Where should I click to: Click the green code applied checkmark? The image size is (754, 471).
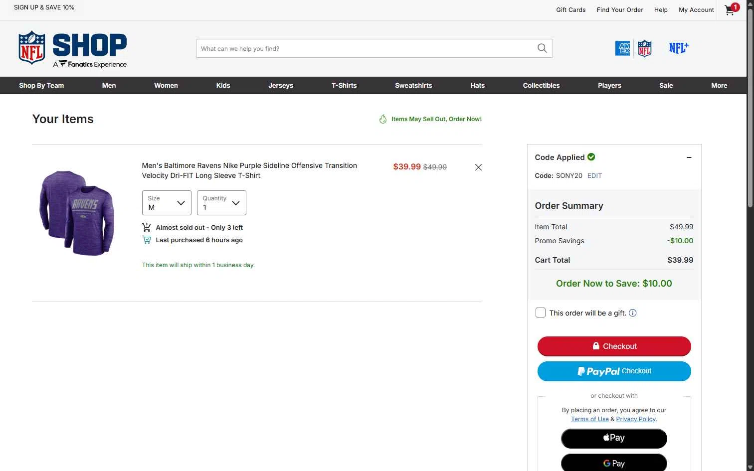[591, 157]
